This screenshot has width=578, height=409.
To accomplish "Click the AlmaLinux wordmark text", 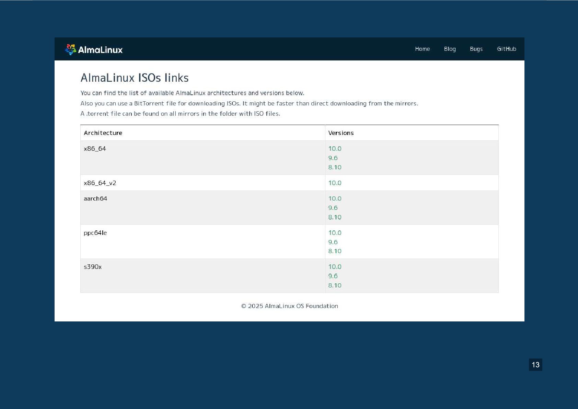I will pos(100,50).
